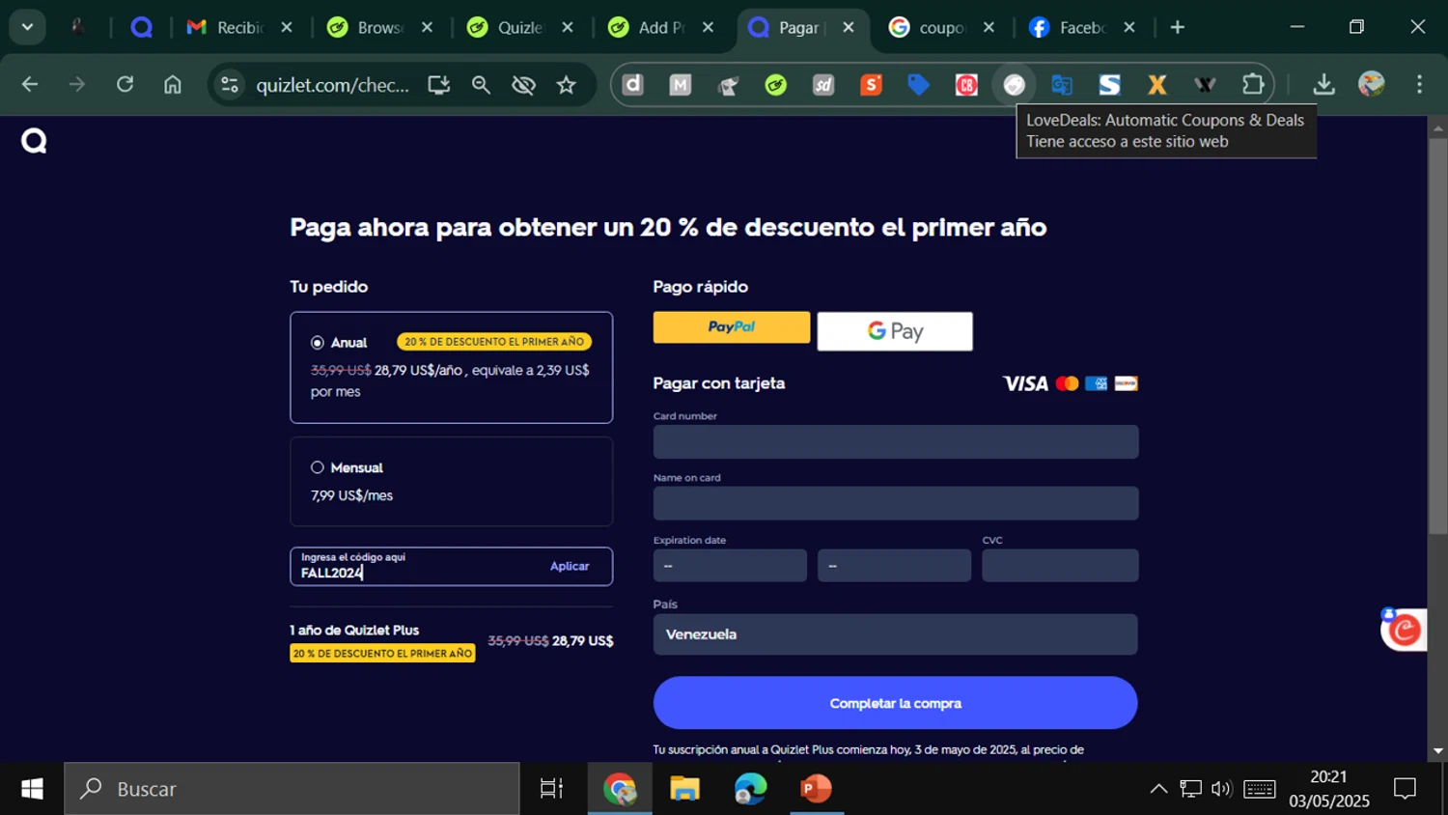1448x815 pixels.
Task: Open File Explorer from the taskbar
Action: (685, 789)
